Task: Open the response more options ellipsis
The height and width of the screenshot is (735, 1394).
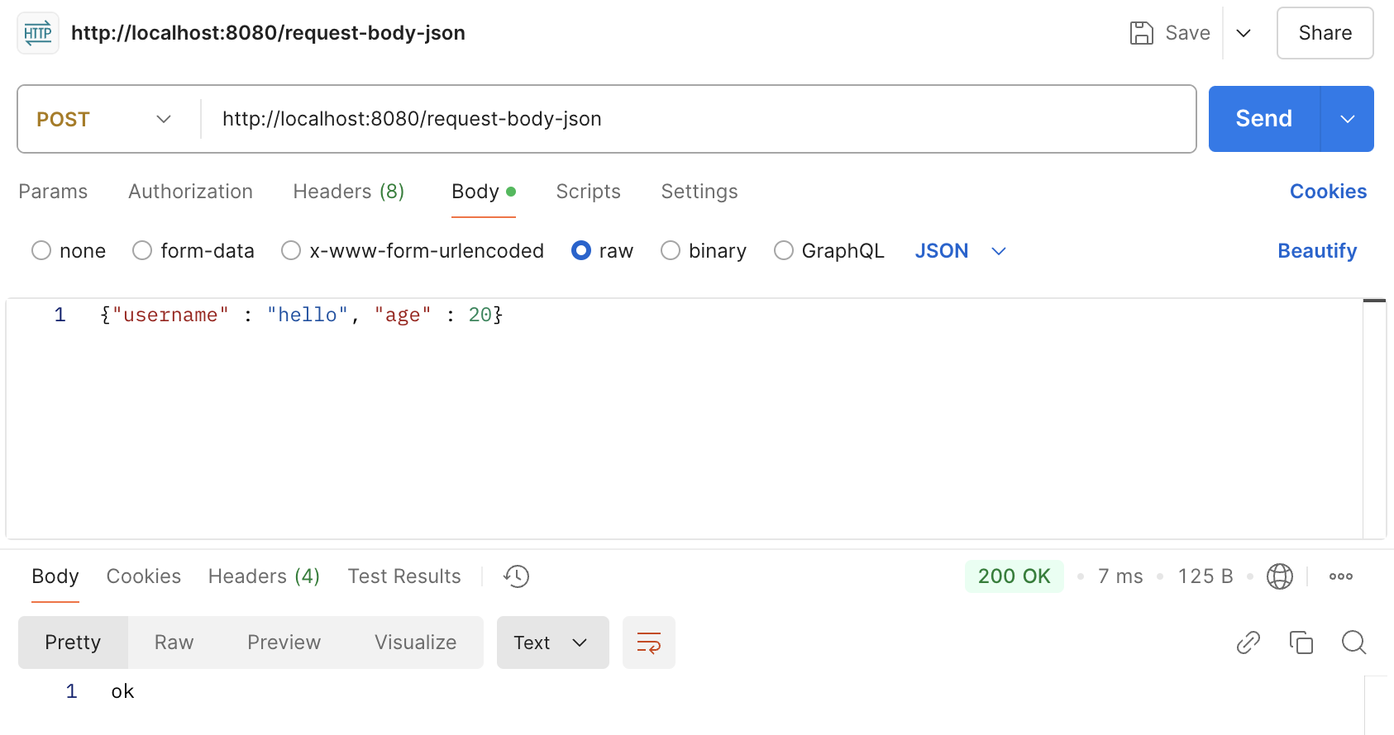Action: click(x=1341, y=576)
